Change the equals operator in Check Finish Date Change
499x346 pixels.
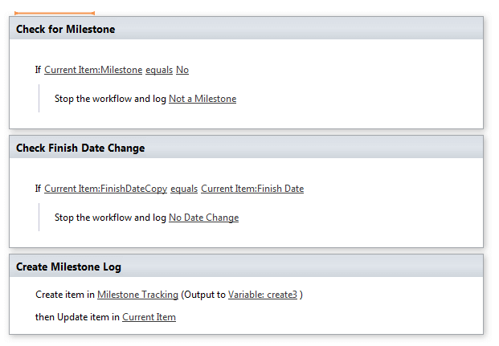[184, 189]
